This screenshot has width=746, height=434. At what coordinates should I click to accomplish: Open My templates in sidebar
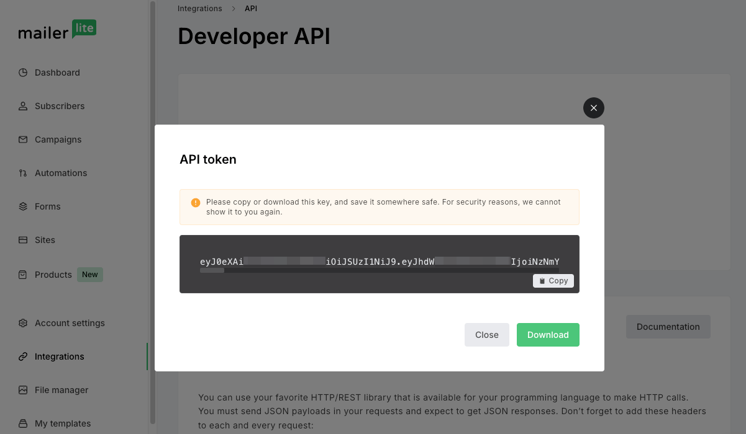(x=62, y=423)
